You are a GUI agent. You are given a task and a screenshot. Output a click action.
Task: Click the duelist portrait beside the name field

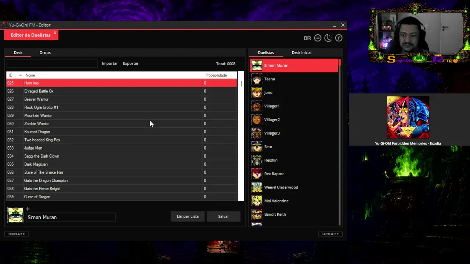coord(15,215)
